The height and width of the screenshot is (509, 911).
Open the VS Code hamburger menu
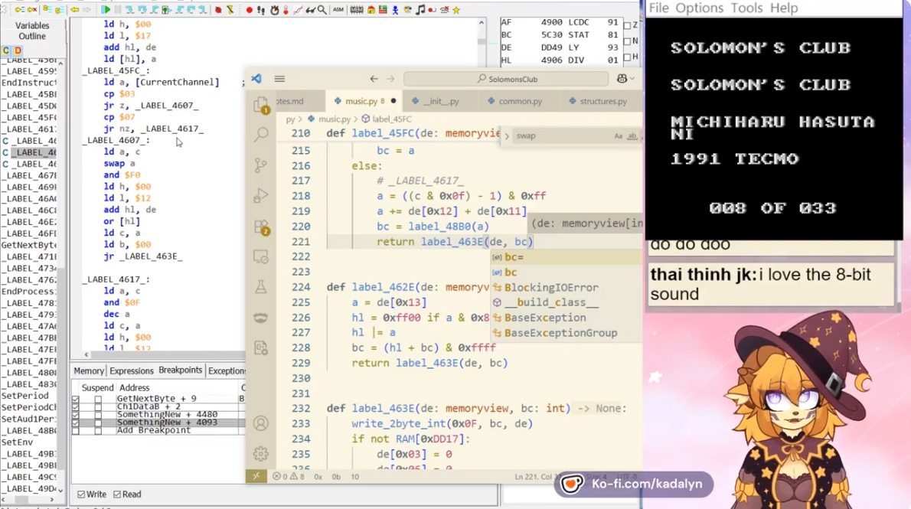(x=279, y=79)
